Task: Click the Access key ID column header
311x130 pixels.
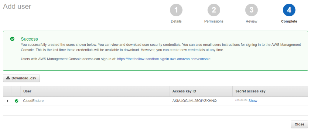Action: click(184, 91)
